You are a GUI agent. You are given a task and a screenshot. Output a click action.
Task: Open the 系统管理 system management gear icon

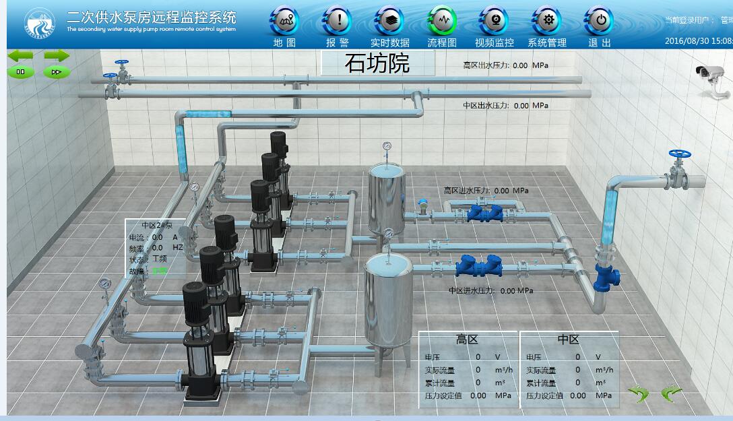[547, 22]
